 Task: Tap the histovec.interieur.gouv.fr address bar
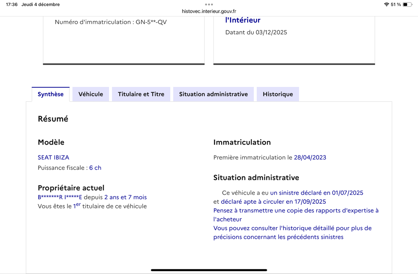point(209,11)
